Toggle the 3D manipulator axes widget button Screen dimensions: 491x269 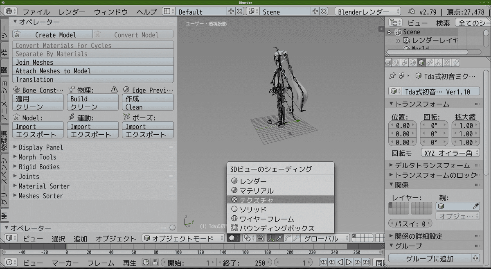[271, 238]
